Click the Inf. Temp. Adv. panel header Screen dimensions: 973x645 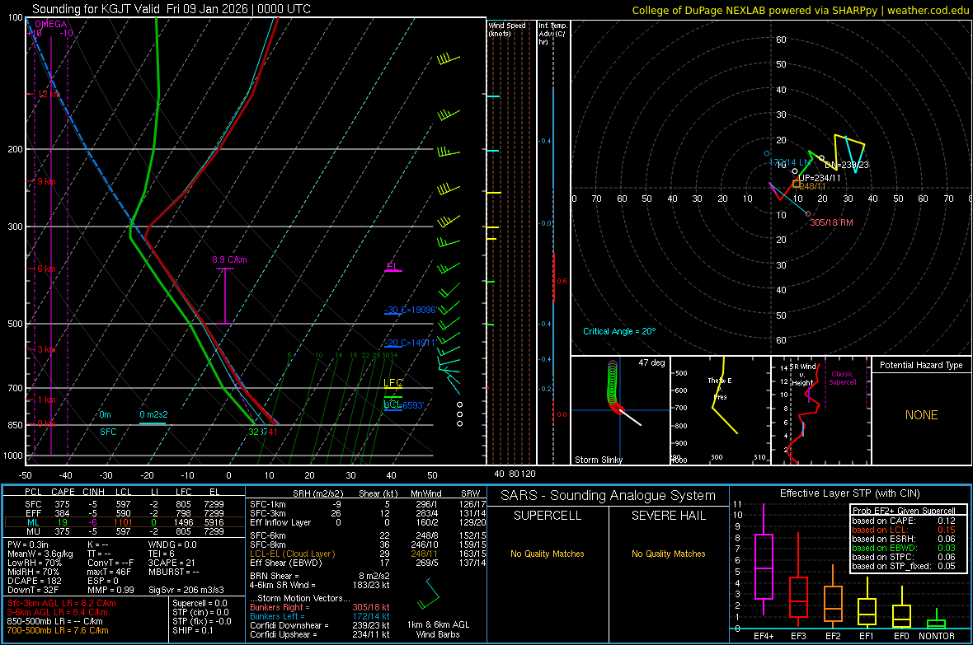pyautogui.click(x=552, y=34)
